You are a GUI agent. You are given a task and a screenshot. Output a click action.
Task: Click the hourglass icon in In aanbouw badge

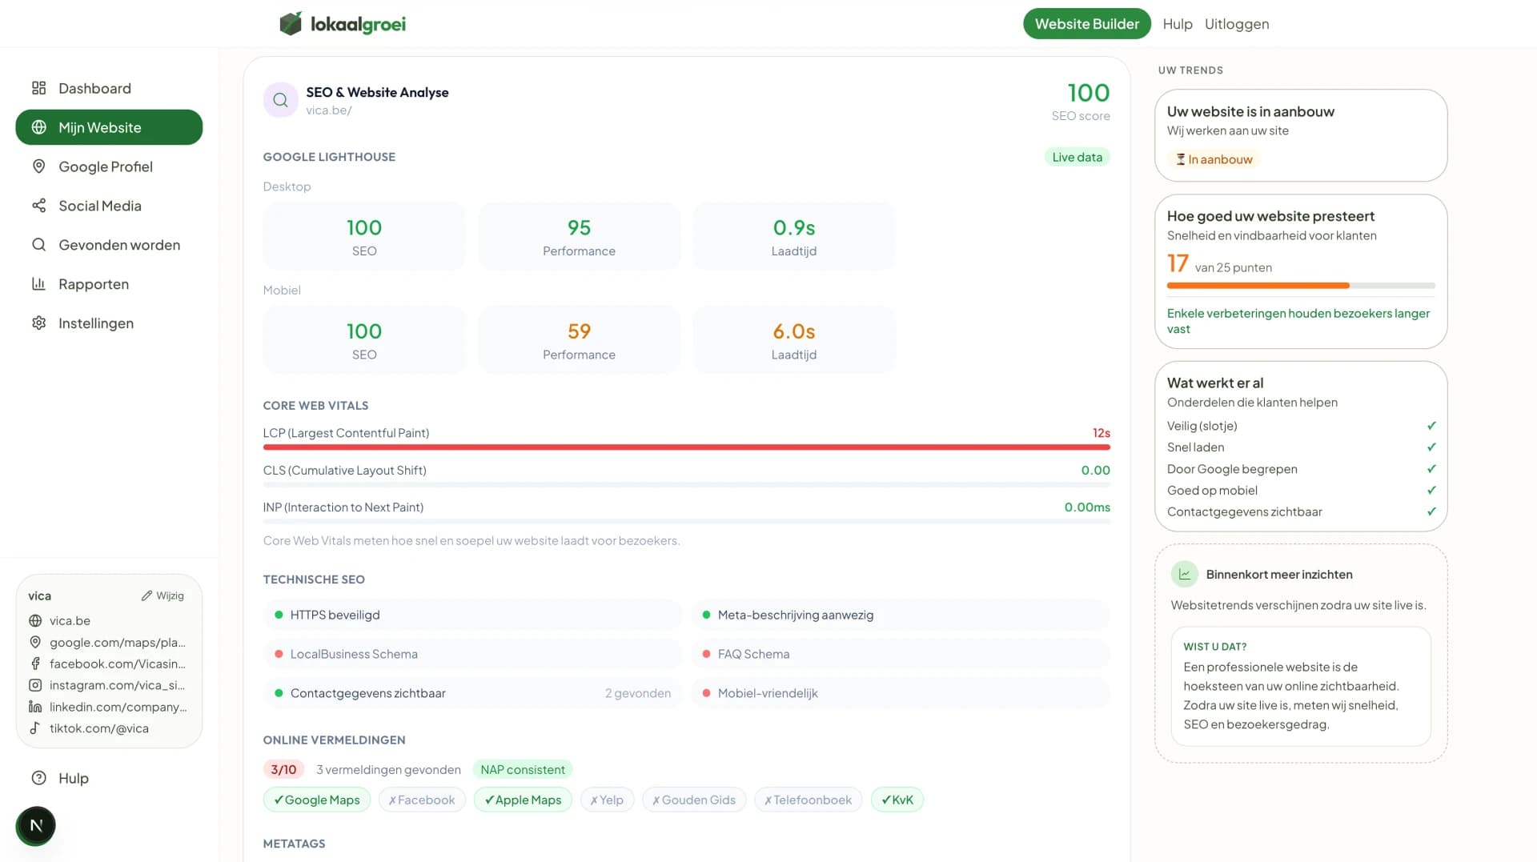pyautogui.click(x=1180, y=159)
